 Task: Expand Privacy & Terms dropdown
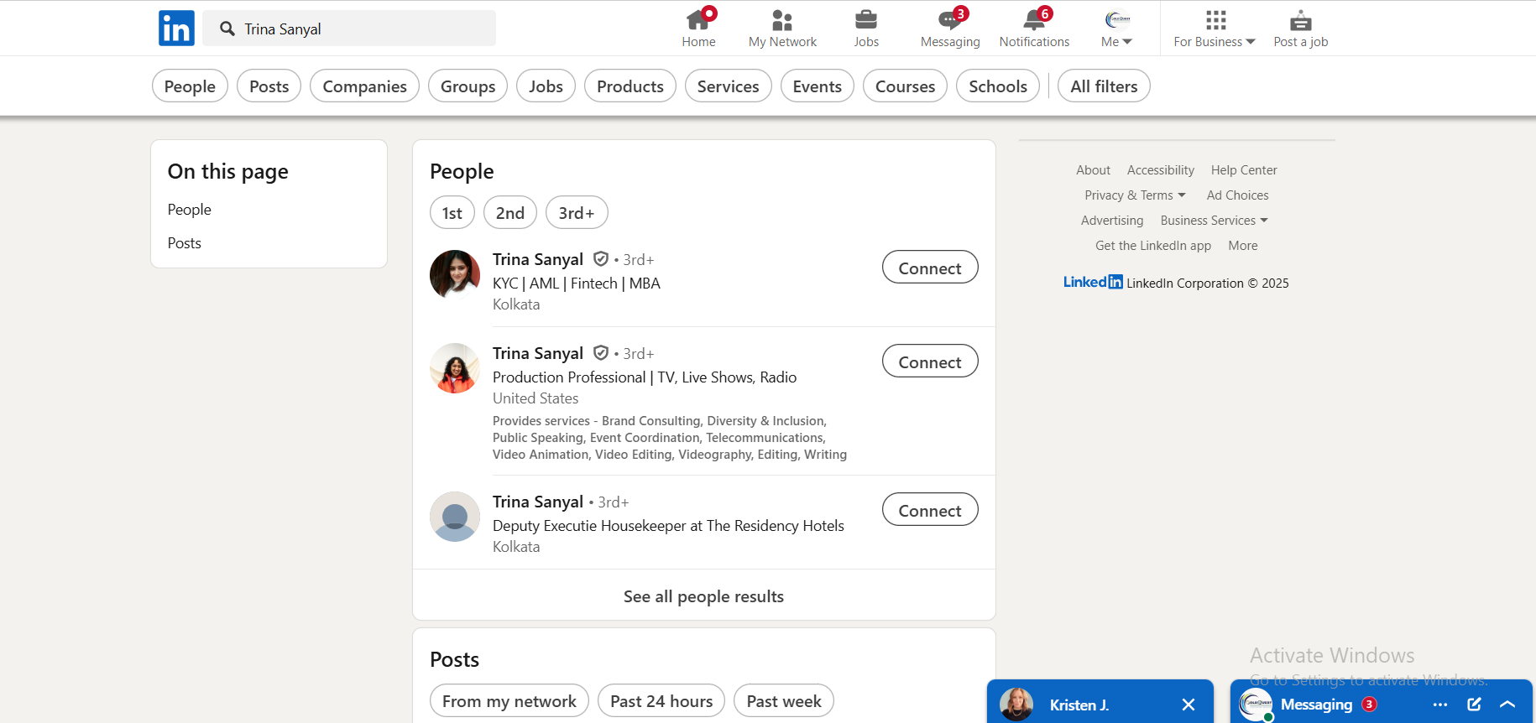pos(1134,195)
